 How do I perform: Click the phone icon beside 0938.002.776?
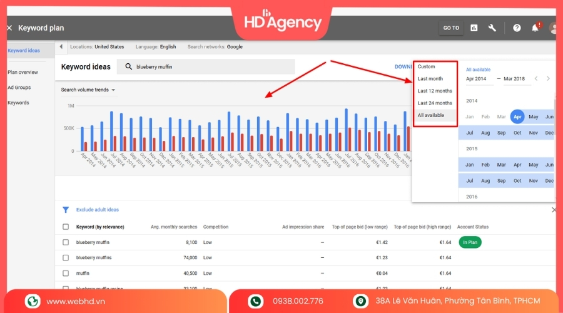pos(256,301)
